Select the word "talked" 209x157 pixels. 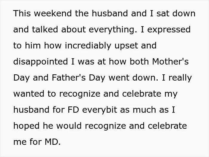point(45,29)
